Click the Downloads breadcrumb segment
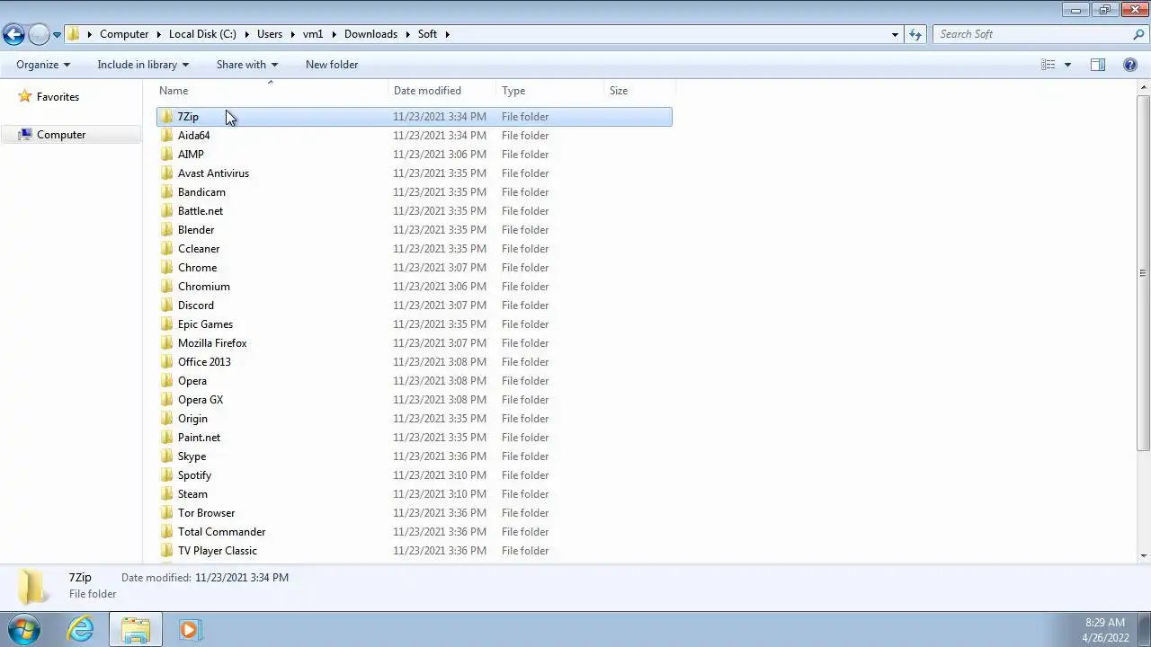Image resolution: width=1151 pixels, height=647 pixels. [x=370, y=34]
